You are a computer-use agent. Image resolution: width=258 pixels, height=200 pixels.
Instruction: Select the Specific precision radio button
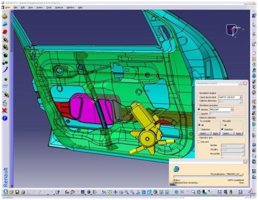199,114
